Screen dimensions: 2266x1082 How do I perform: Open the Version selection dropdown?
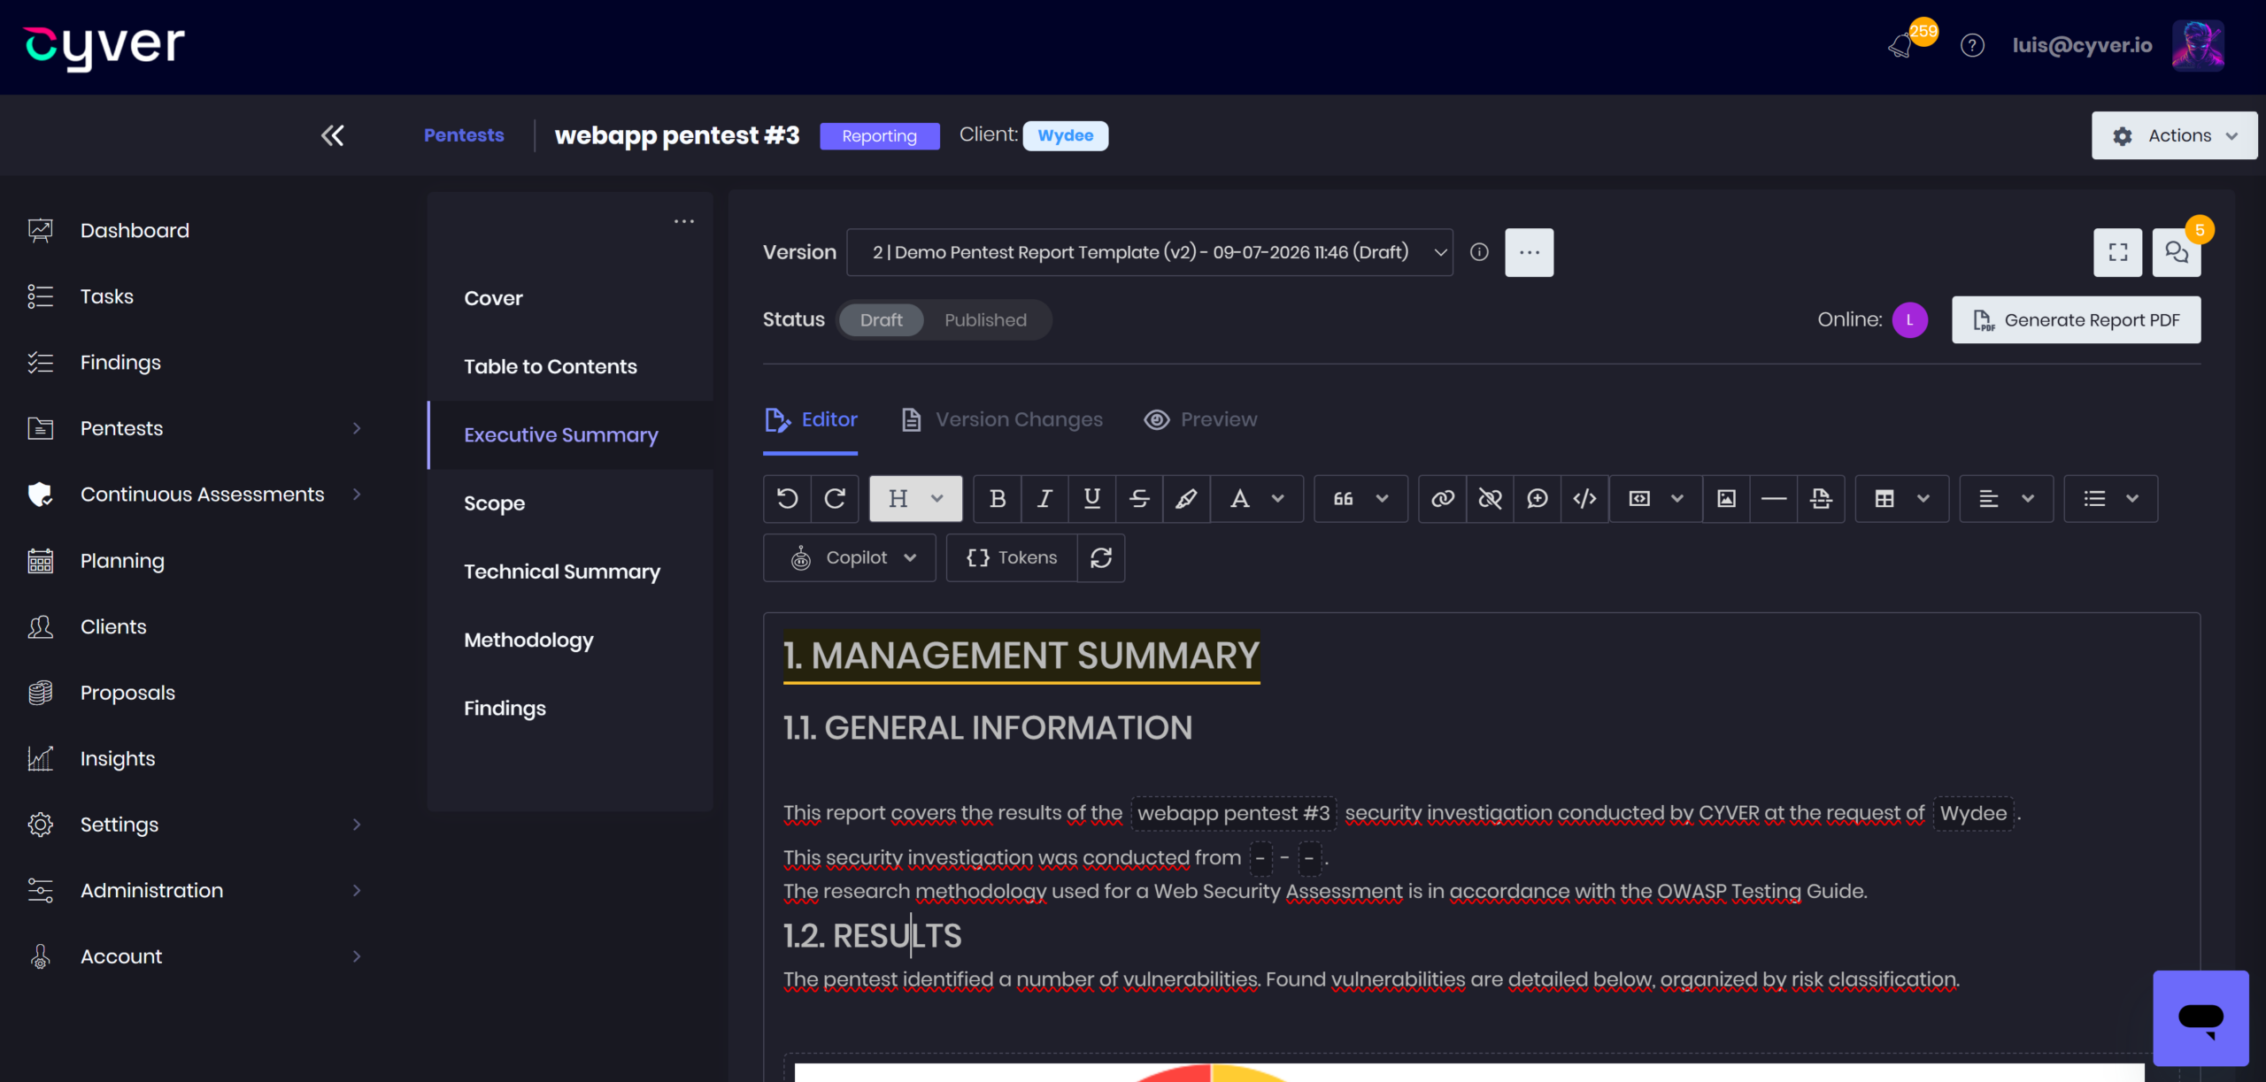1150,253
